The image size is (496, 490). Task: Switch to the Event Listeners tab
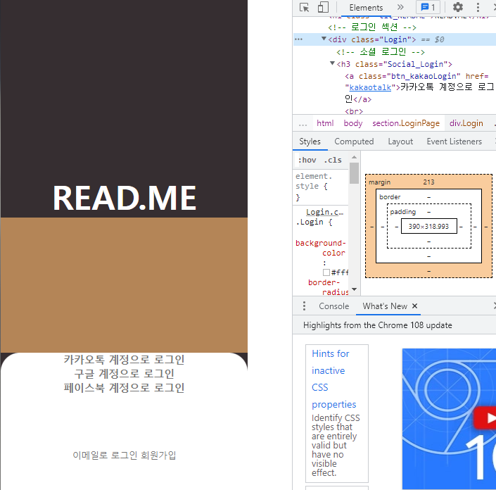[454, 142]
